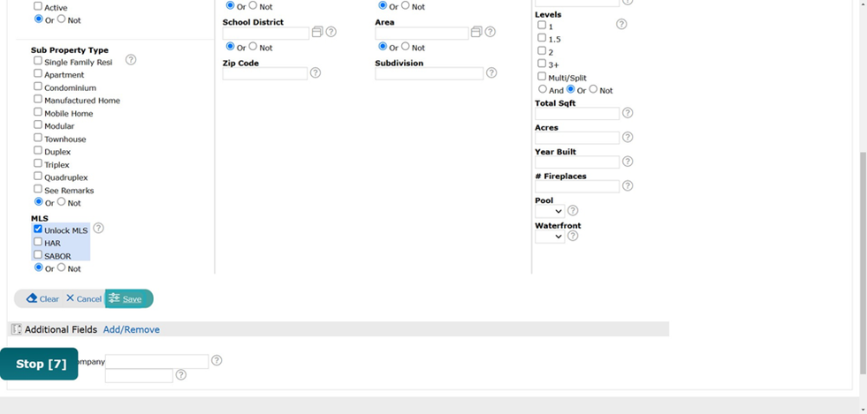This screenshot has width=867, height=414.
Task: Show help for Area field
Action: point(490,32)
